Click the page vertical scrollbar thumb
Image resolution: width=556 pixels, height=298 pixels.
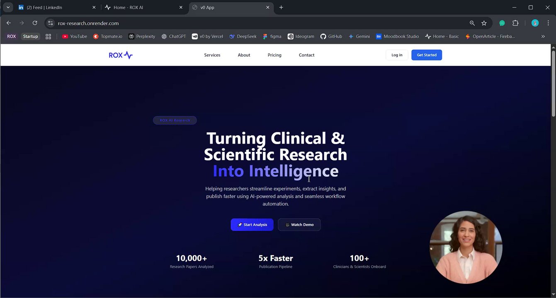coord(553,84)
